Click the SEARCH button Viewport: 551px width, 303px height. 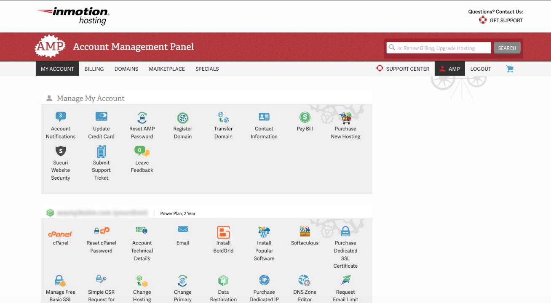[x=507, y=48]
